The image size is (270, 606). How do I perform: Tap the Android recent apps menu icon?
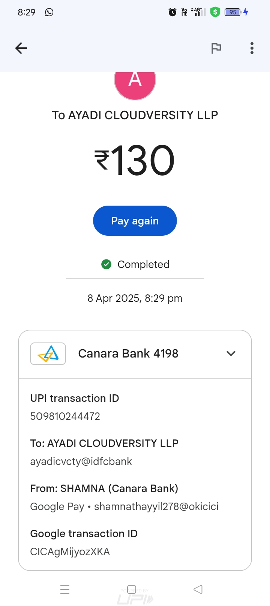point(65,589)
